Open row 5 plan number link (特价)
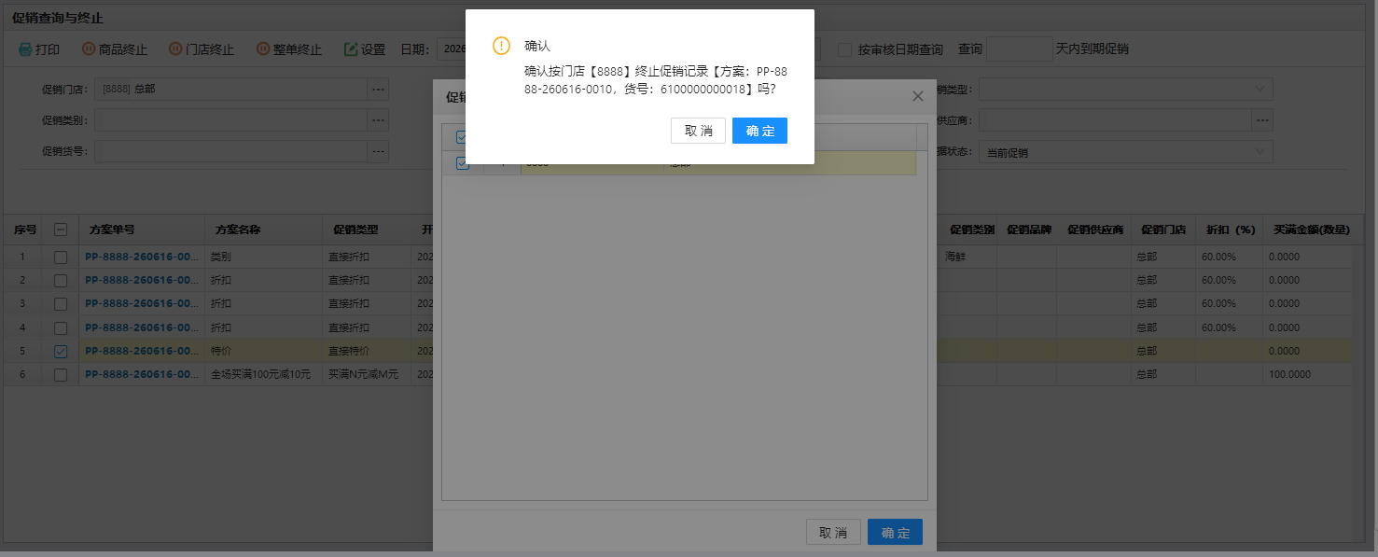This screenshot has width=1378, height=557. point(142,351)
